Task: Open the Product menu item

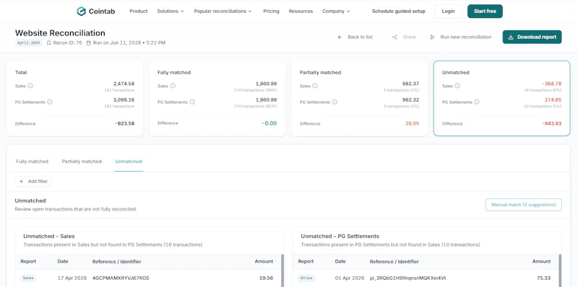Action: click(138, 12)
